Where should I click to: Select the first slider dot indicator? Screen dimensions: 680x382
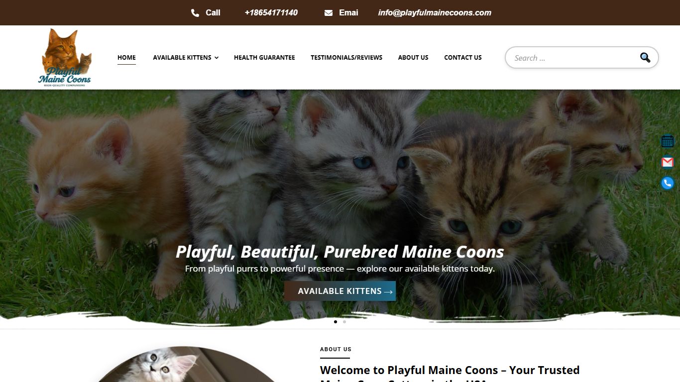336,322
